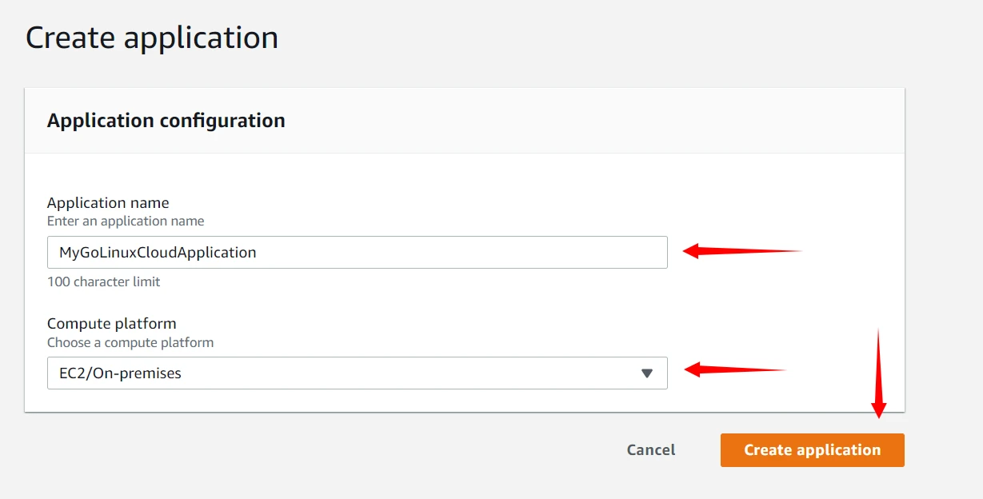
Task: Click red arrow pointing at platform dropdown
Action: (x=736, y=369)
